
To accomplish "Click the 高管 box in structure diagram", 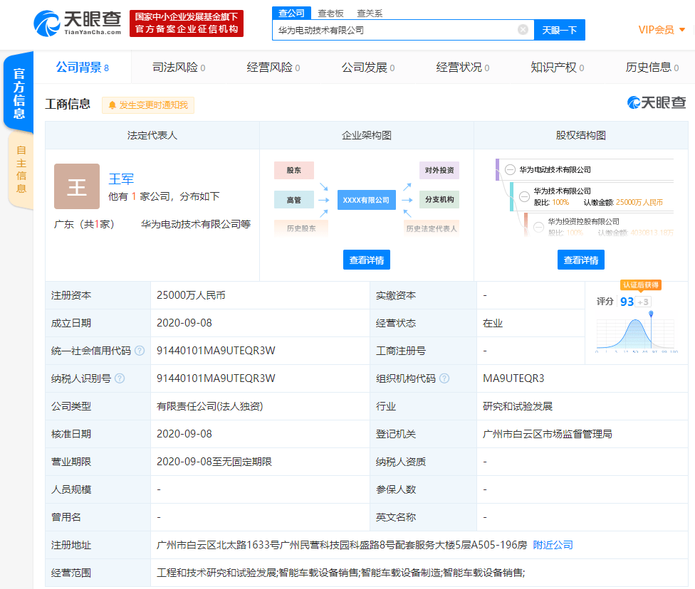I will 294,200.
